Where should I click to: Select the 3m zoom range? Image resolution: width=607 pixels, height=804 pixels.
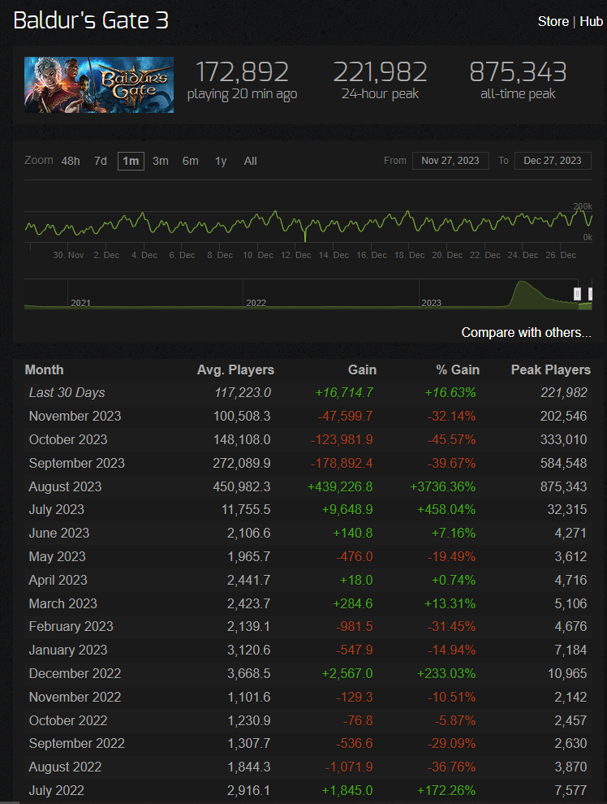[x=161, y=161]
